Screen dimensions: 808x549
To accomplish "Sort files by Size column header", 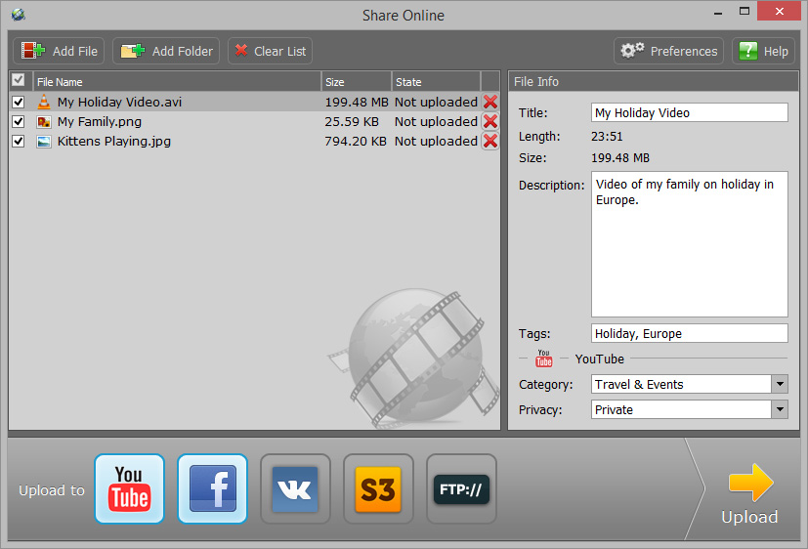I will pyautogui.click(x=356, y=82).
